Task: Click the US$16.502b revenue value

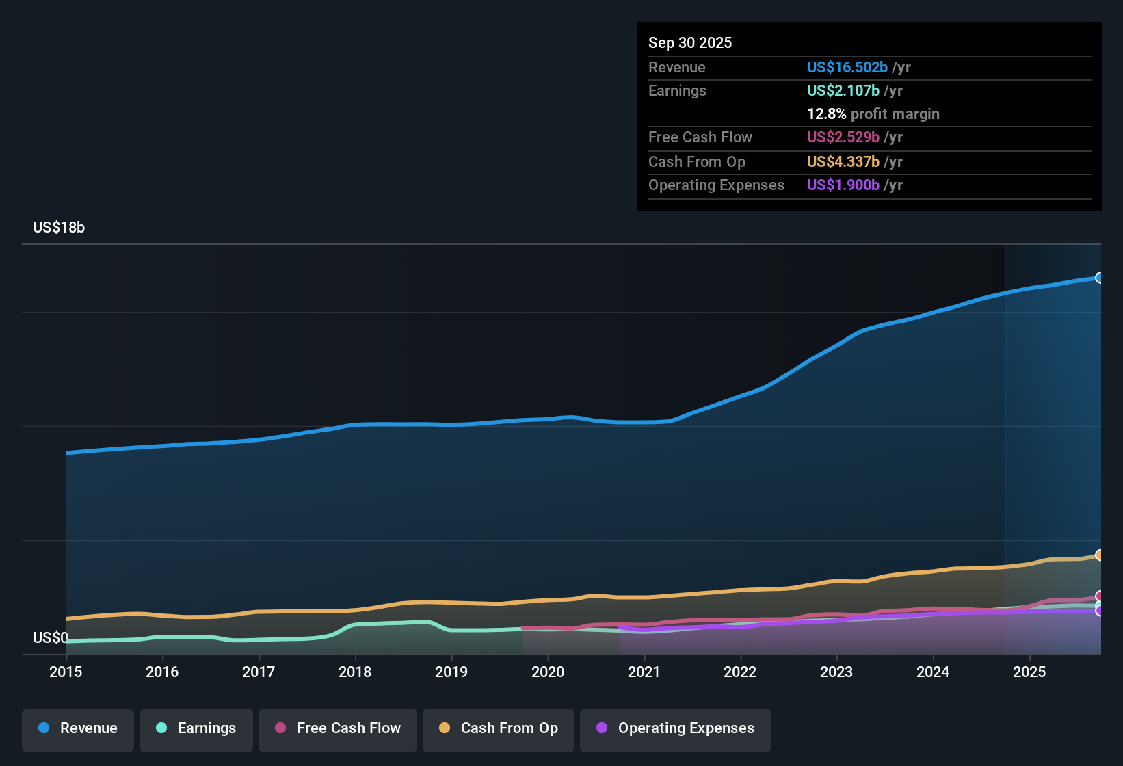Action: tap(847, 67)
